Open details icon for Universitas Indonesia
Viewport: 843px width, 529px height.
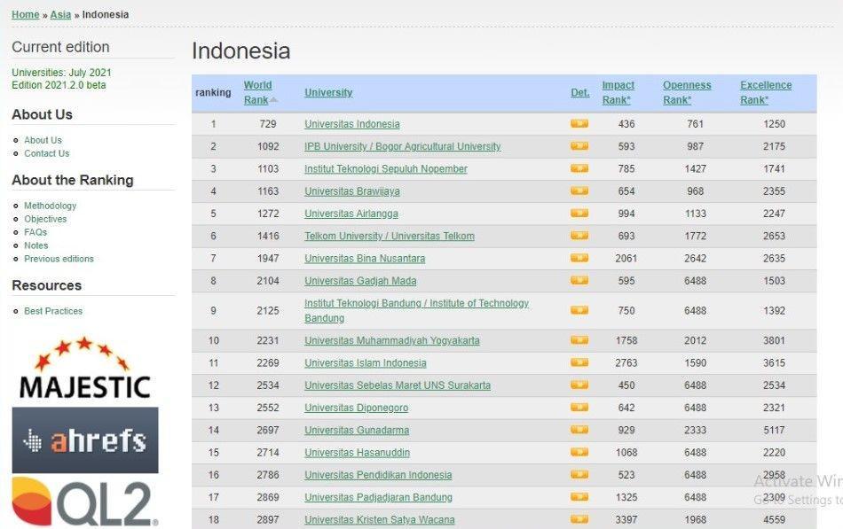(579, 124)
